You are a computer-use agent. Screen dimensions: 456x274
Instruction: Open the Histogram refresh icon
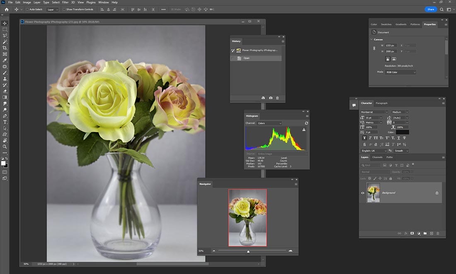pyautogui.click(x=306, y=123)
